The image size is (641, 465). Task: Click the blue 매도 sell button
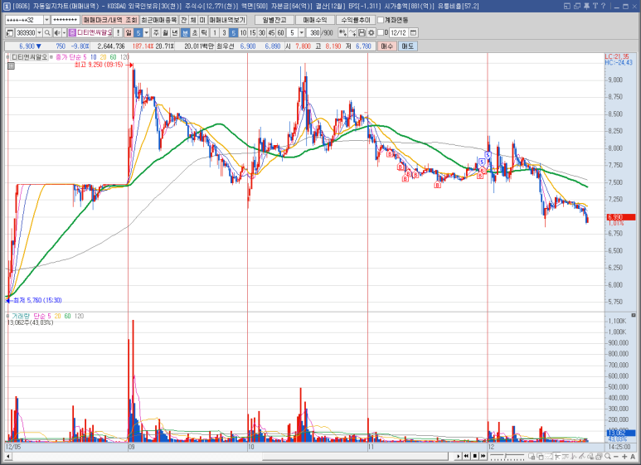click(x=407, y=46)
